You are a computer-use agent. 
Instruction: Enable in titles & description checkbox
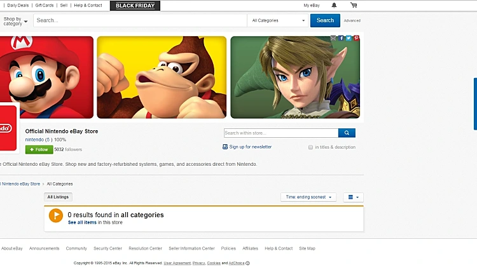(x=310, y=147)
